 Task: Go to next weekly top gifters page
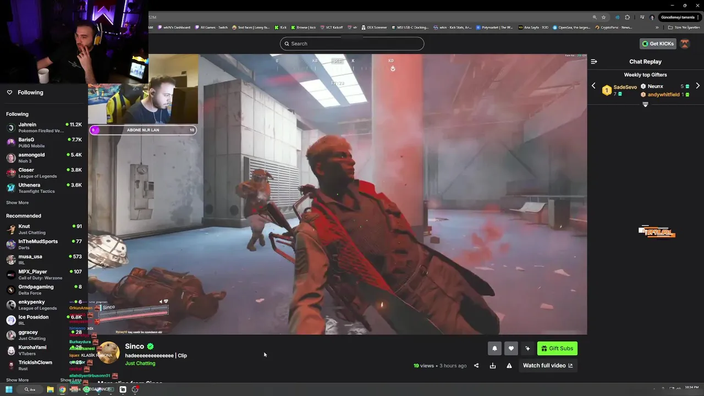coord(697,86)
